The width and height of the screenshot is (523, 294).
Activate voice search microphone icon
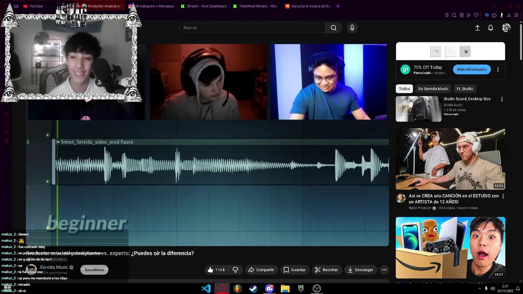pos(352,28)
